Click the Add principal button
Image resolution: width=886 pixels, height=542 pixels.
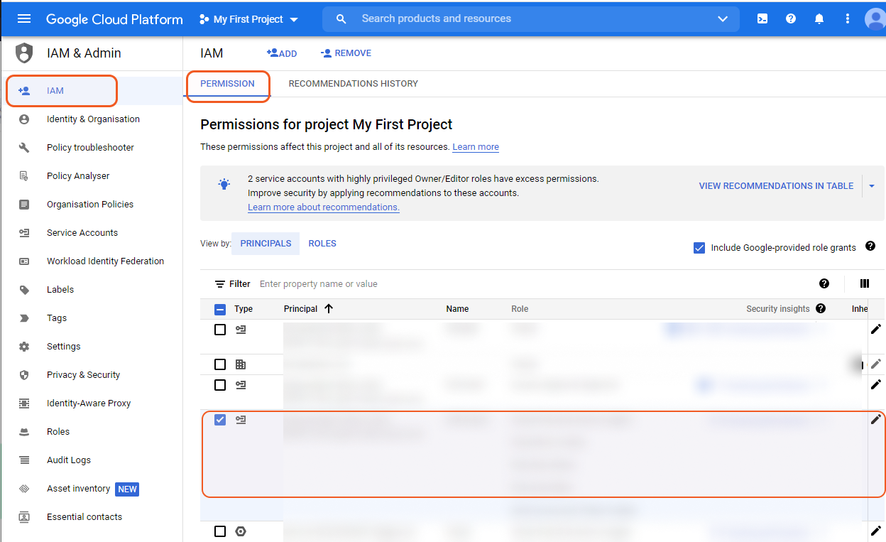click(x=282, y=53)
